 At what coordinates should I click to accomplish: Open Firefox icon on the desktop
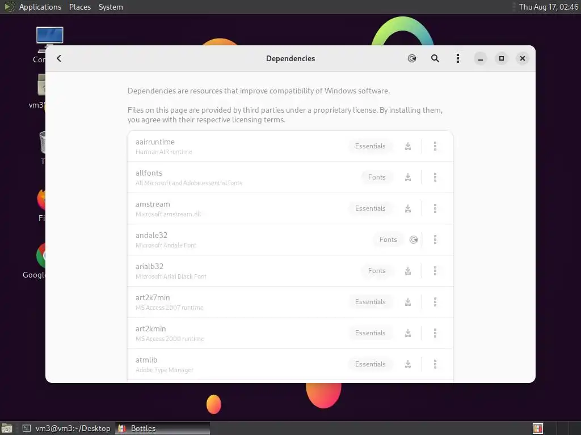coord(41,199)
